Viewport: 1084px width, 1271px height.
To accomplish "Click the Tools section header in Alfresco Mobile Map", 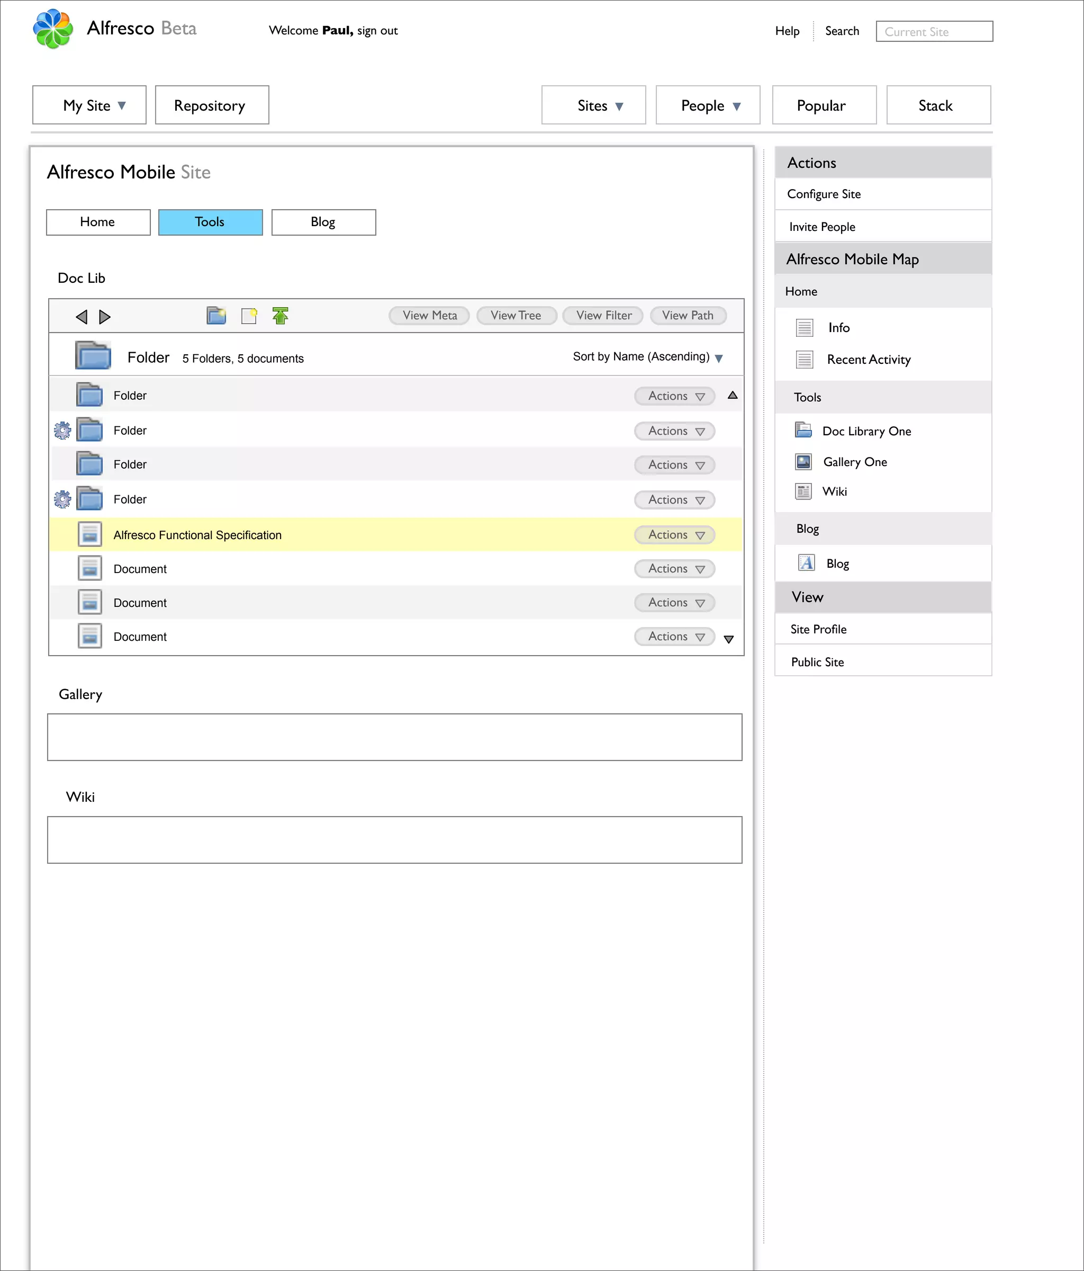I will (x=883, y=397).
